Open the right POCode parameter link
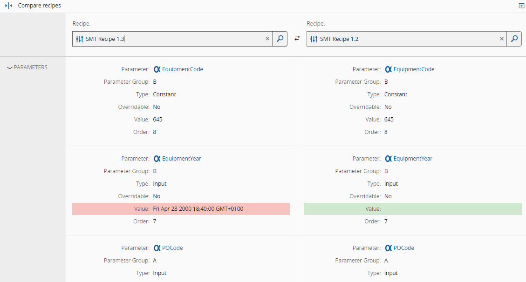 pyautogui.click(x=403, y=248)
